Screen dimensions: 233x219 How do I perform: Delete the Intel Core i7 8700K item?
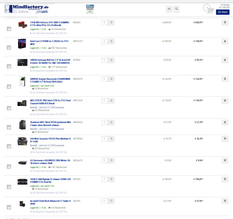(225, 41)
